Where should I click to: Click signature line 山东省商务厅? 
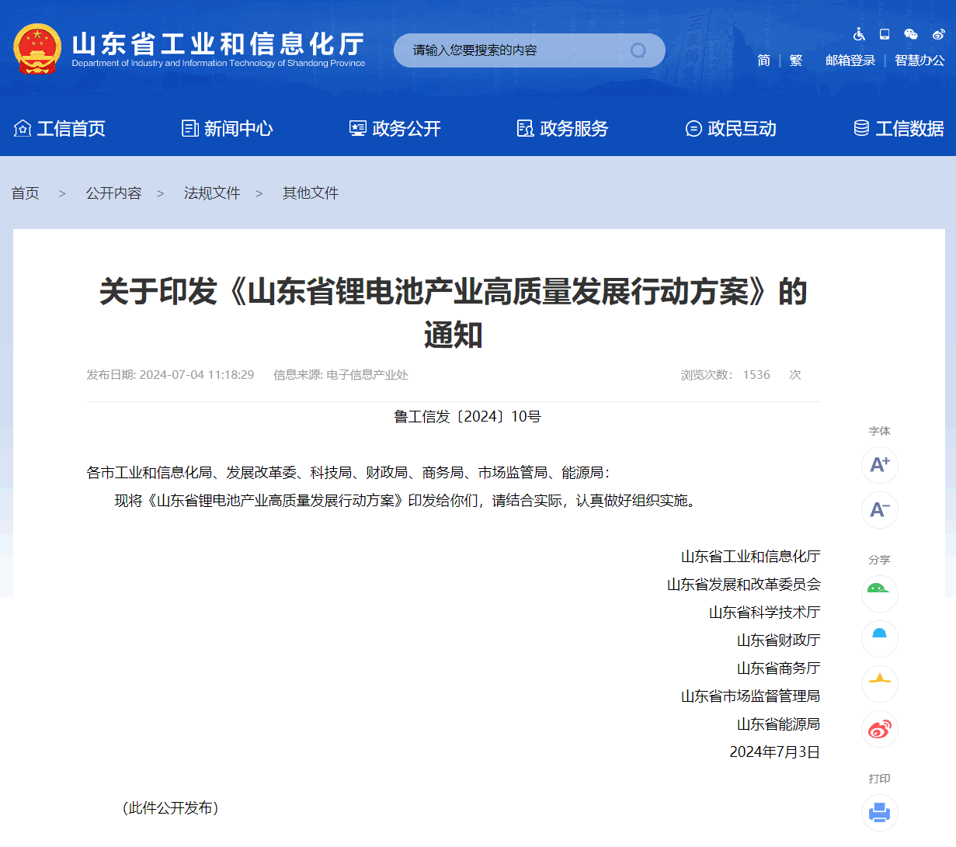pyautogui.click(x=779, y=668)
